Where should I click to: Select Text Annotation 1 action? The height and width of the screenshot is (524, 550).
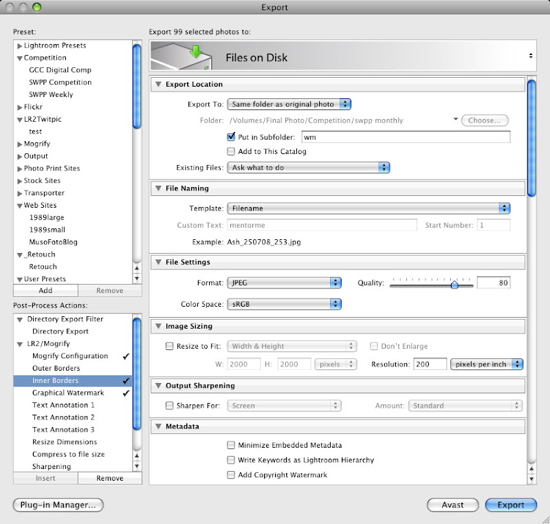tap(63, 405)
